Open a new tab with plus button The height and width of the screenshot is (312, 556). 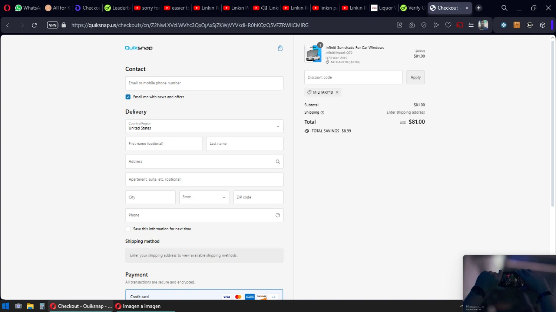pos(479,8)
